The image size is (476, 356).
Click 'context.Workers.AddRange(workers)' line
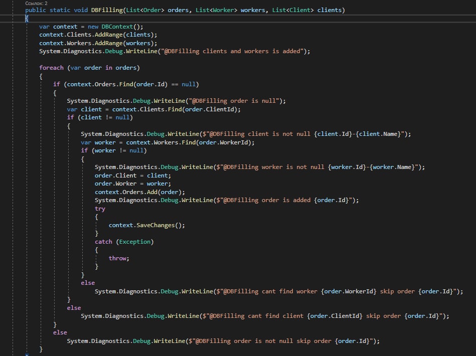[x=98, y=43]
